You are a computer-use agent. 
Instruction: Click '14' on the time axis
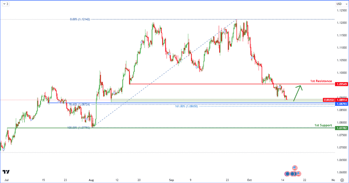point(283,180)
